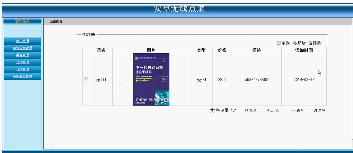
Task: Click the 类型 column header
Action: (201, 50)
